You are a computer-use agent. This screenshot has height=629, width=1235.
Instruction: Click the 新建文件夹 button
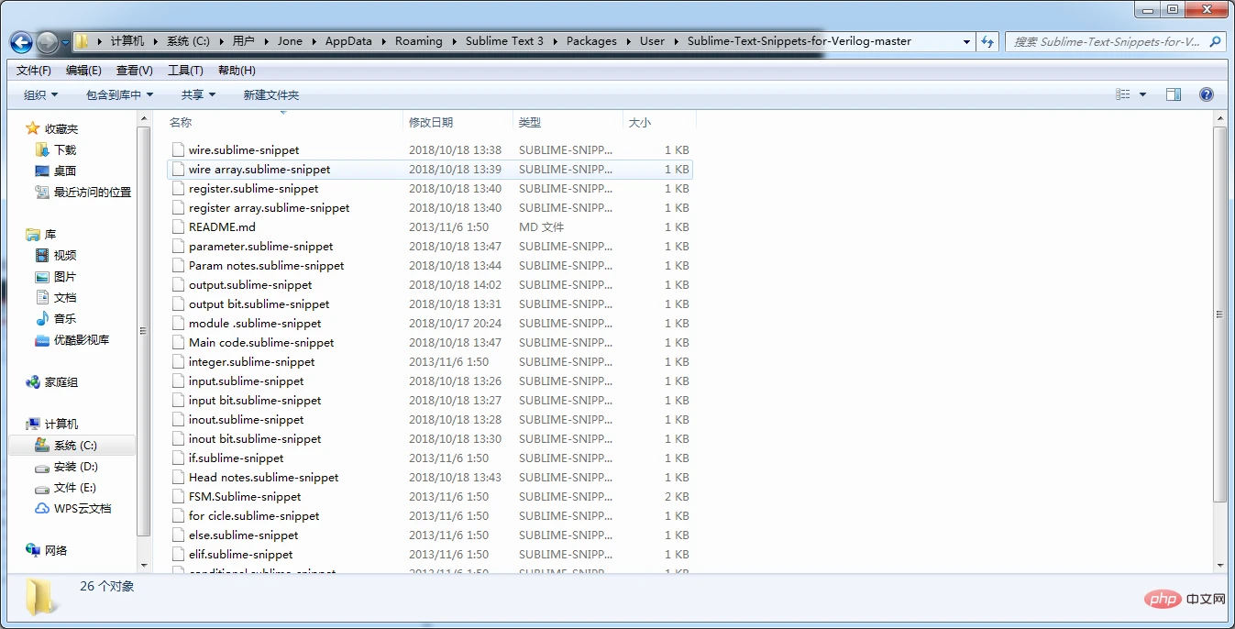pyautogui.click(x=270, y=94)
